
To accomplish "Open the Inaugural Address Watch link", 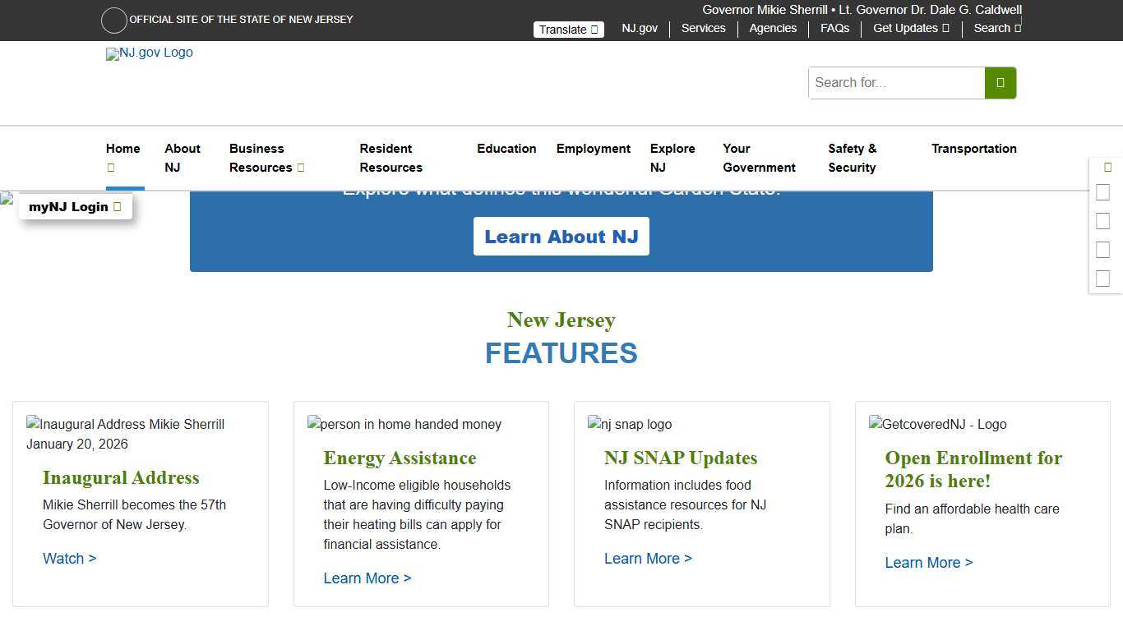I will click(x=69, y=558).
